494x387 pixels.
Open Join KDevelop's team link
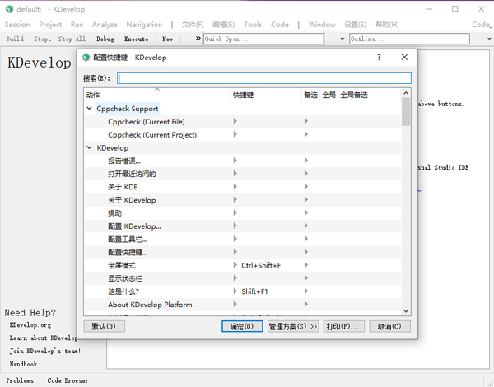[45, 351]
